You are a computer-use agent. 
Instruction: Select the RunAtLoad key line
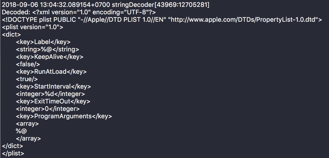click(51, 72)
